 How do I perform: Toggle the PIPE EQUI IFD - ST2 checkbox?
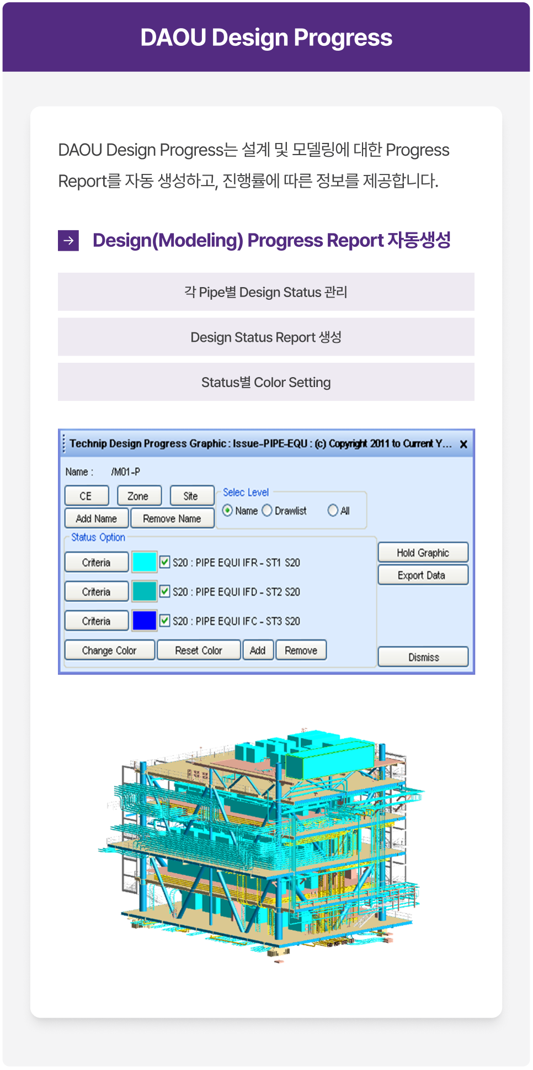coord(165,591)
